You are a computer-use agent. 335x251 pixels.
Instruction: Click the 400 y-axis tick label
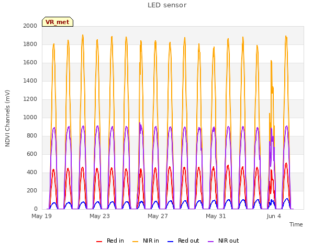click(x=32, y=172)
